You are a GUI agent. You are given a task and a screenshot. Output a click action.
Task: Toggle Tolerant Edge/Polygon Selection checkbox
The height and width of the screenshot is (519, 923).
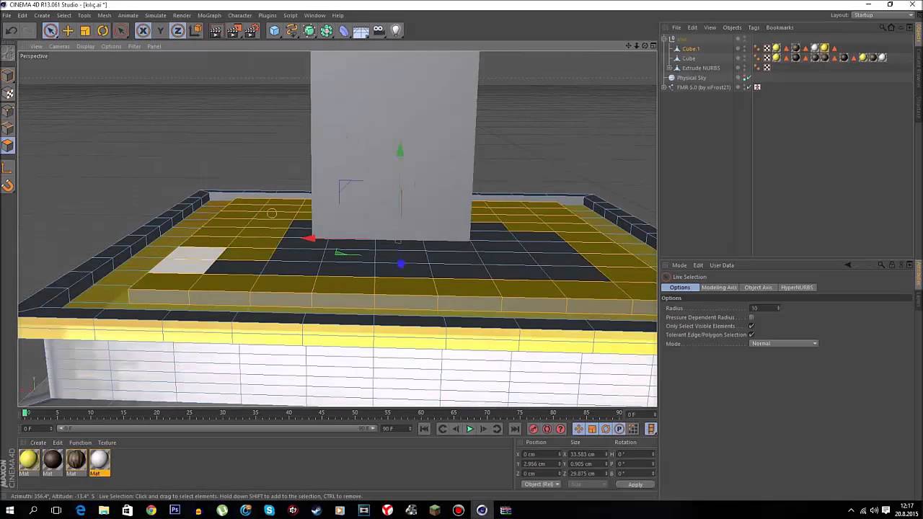(751, 334)
